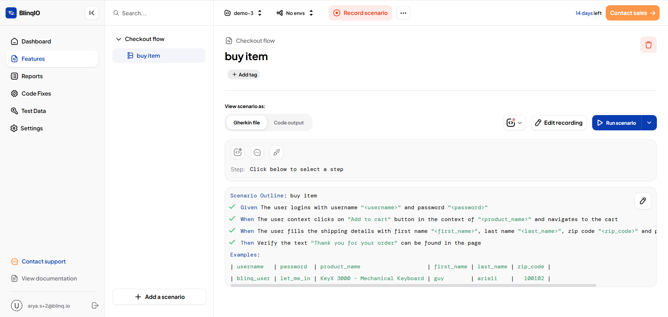The width and height of the screenshot is (668, 317).
Task: Click into the Search input field
Action: [160, 13]
